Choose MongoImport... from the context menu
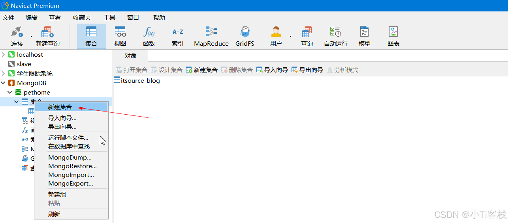This screenshot has width=508, height=223. coord(71,175)
